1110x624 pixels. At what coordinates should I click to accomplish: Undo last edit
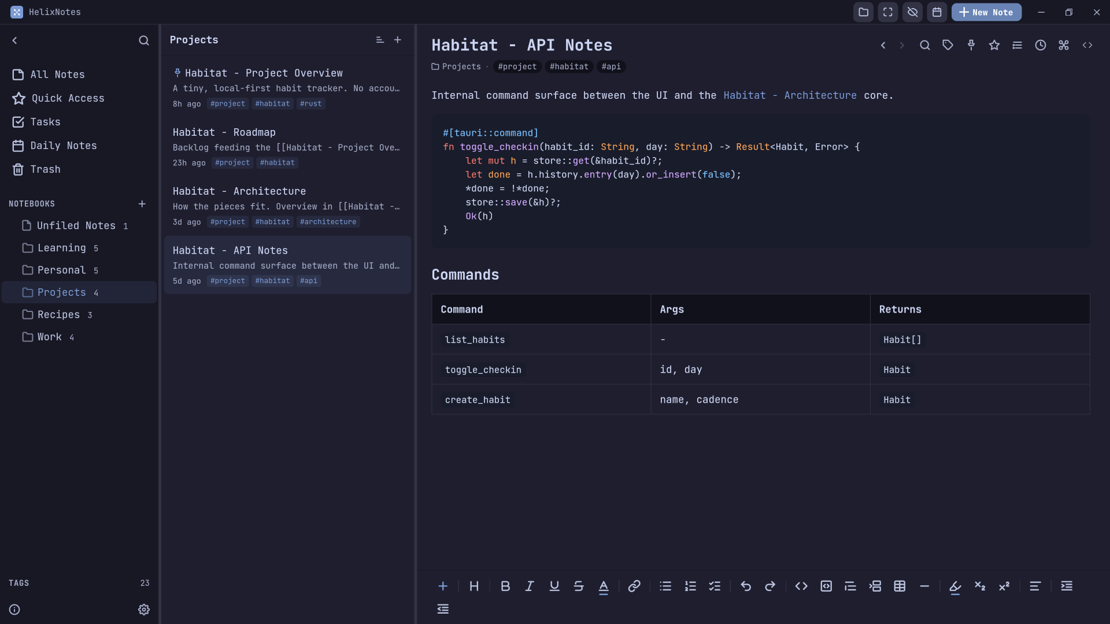[x=746, y=586]
